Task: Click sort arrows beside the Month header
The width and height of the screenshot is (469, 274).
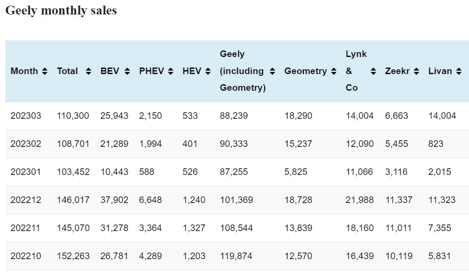Action: pos(45,71)
